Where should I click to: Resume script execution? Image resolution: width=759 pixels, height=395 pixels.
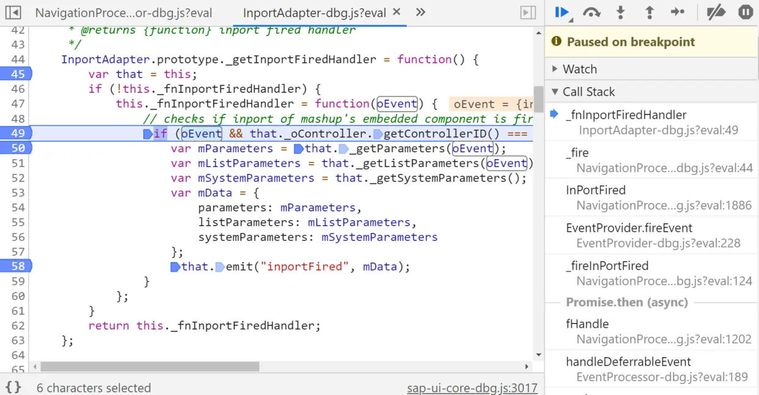click(x=562, y=12)
